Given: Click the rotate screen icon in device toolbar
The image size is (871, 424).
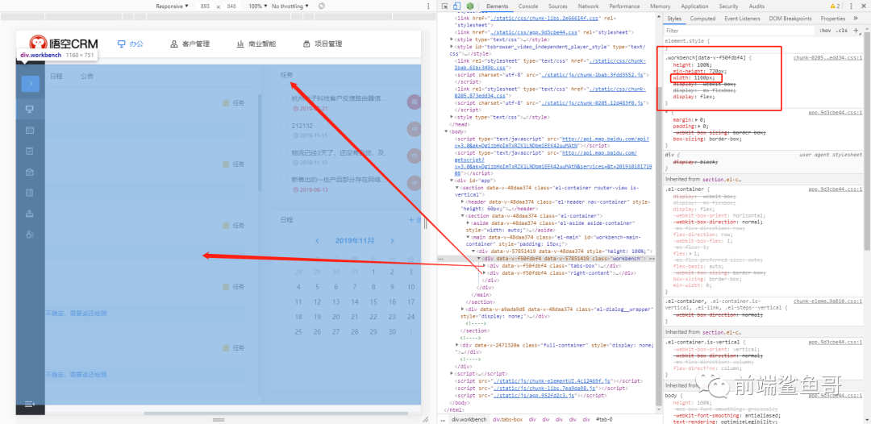Looking at the screenshot, I should [322, 6].
